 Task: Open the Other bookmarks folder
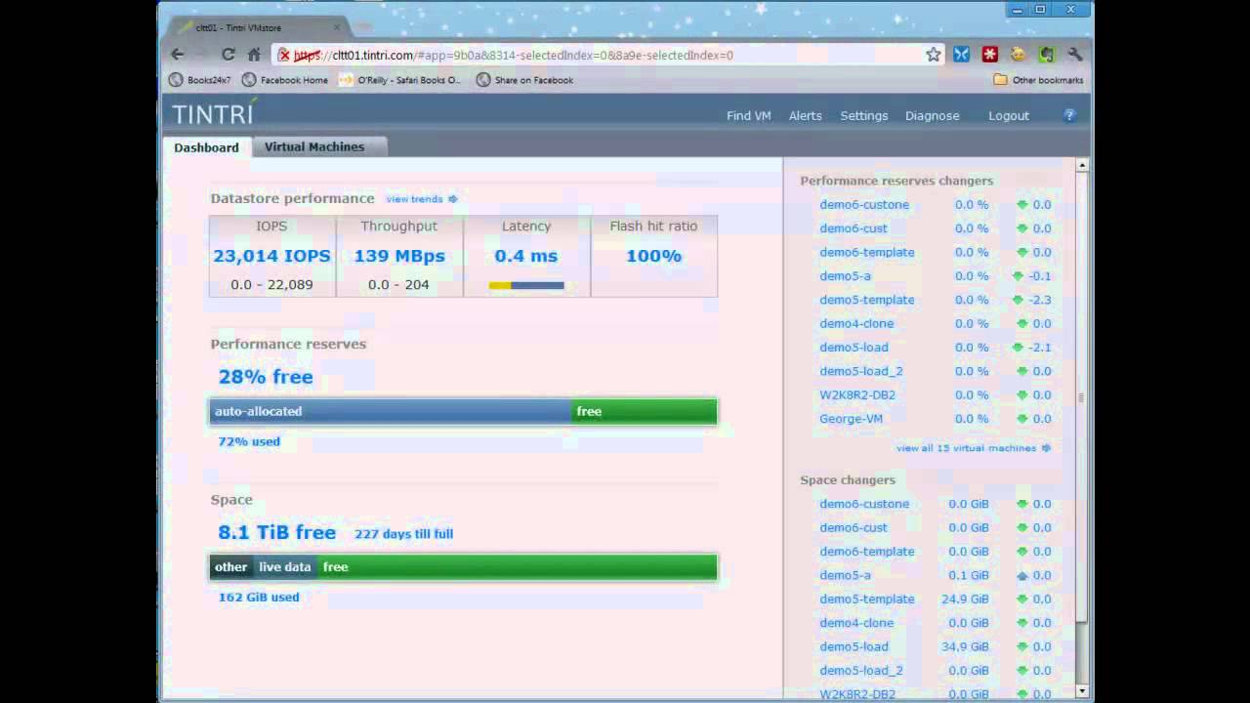click(x=1038, y=80)
